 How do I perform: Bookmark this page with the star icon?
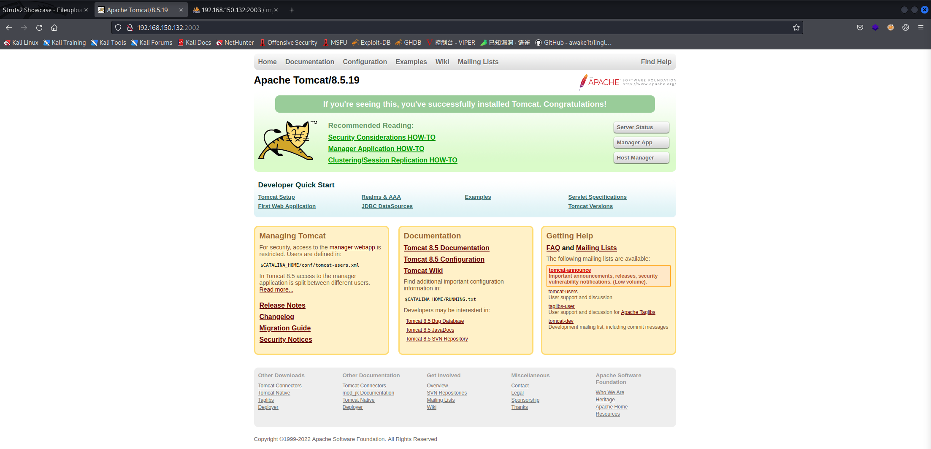pos(796,27)
